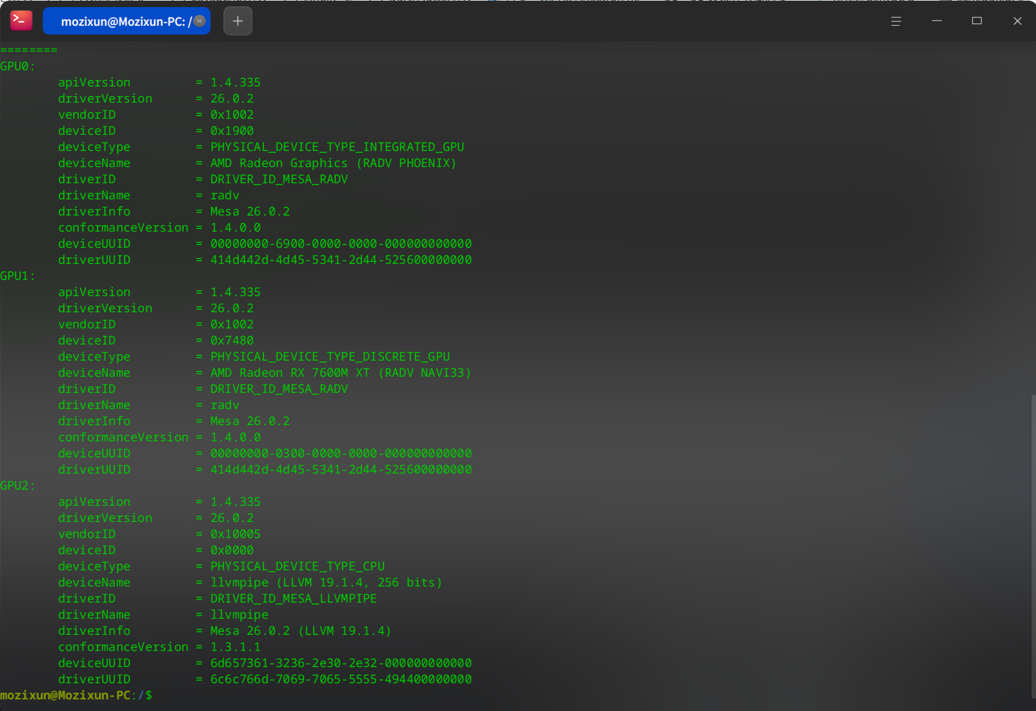This screenshot has height=711, width=1036.
Task: Open a new terminal tab with plus button
Action: tap(238, 21)
